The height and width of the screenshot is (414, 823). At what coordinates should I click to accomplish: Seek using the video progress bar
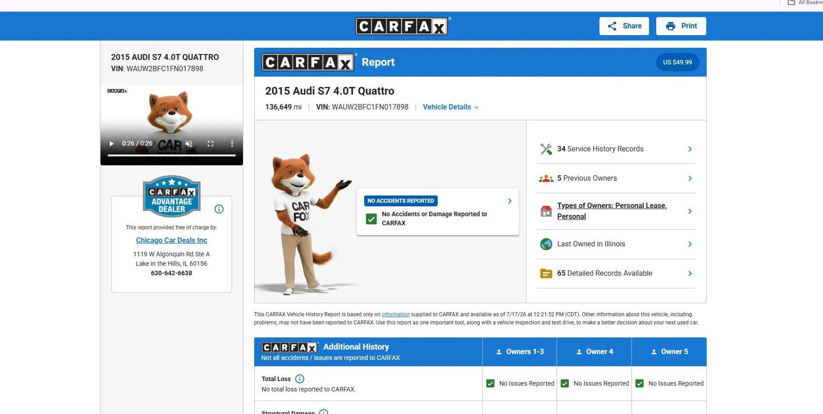click(x=172, y=155)
